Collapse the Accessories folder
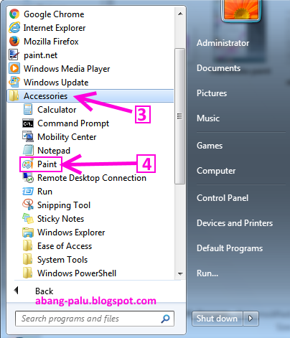This screenshot has height=338, width=290. (90, 96)
